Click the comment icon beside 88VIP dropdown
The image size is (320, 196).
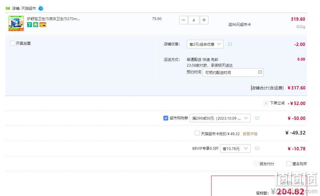pos(257,149)
